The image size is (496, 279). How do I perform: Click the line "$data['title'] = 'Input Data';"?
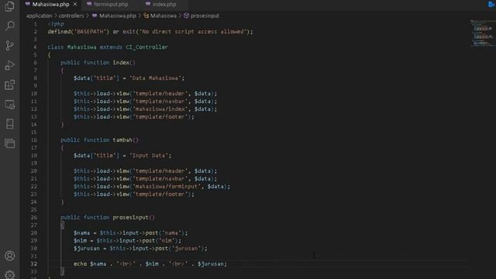pyautogui.click(x=122, y=156)
